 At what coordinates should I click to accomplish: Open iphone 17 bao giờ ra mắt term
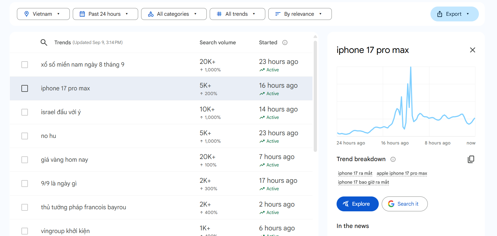point(363,182)
